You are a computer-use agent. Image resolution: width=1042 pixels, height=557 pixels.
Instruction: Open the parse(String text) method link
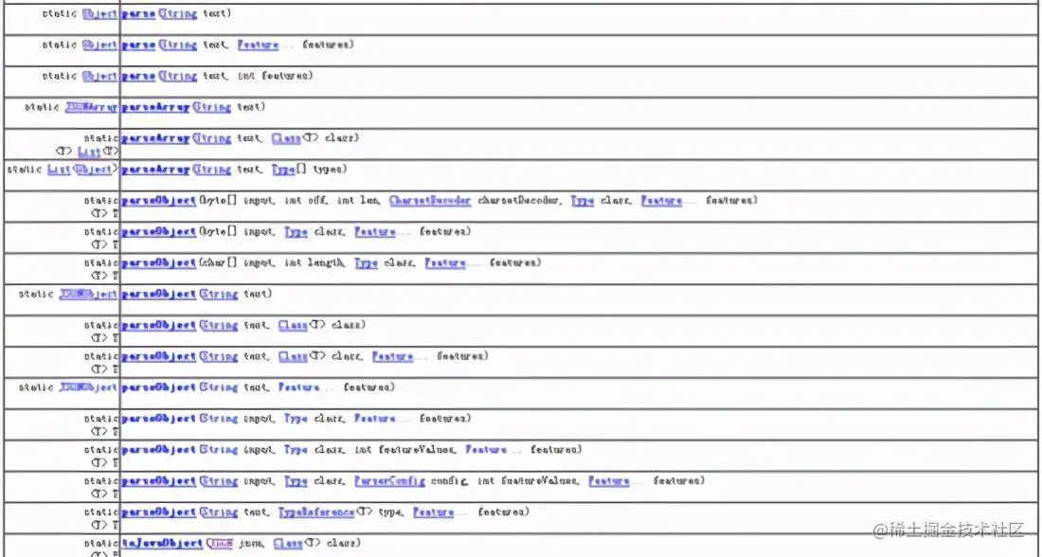click(x=138, y=14)
